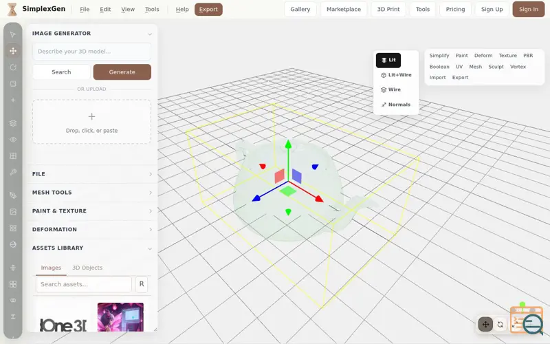The image size is (550, 344).
Task: Expand the File section
Action: tap(92, 174)
